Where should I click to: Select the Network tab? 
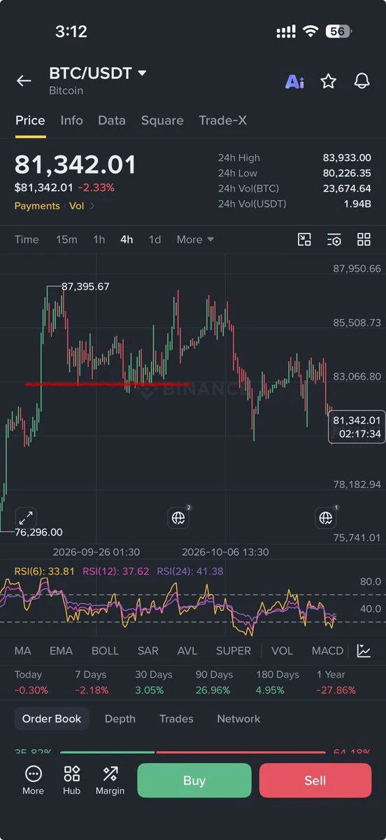pyautogui.click(x=238, y=719)
